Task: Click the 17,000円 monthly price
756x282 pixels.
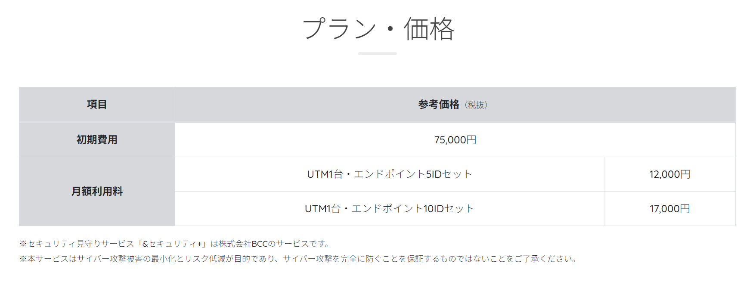Action: click(x=669, y=209)
